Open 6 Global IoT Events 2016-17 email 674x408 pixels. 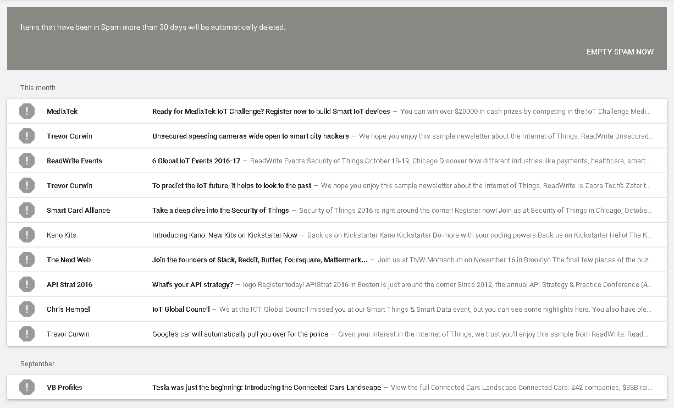(x=196, y=161)
